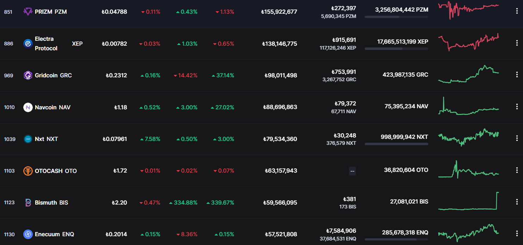Open the Electra Protocol coin page
The width and height of the screenshot is (523, 245).
(x=59, y=44)
